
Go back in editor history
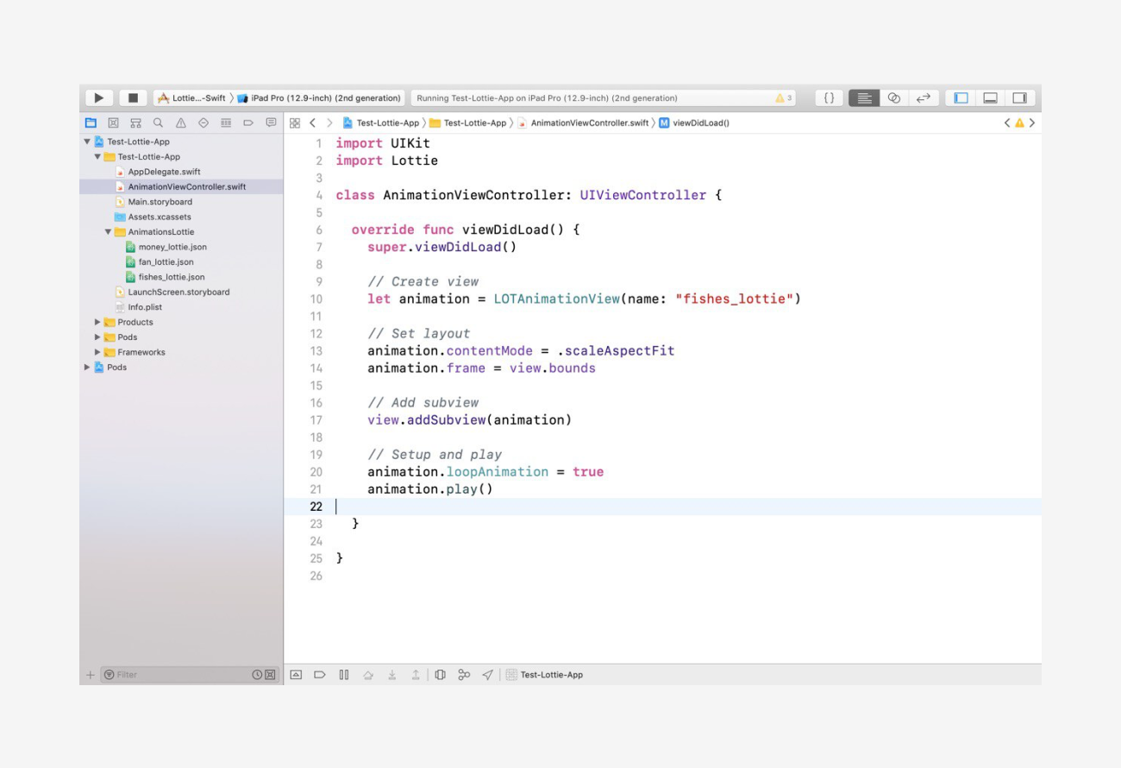(x=313, y=123)
